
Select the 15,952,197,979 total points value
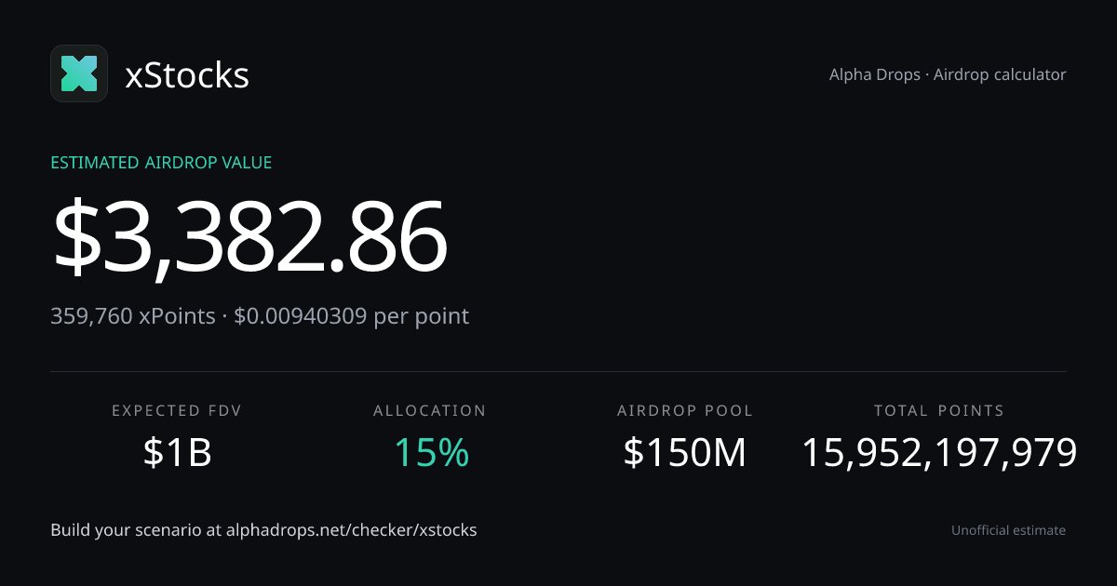(x=939, y=452)
